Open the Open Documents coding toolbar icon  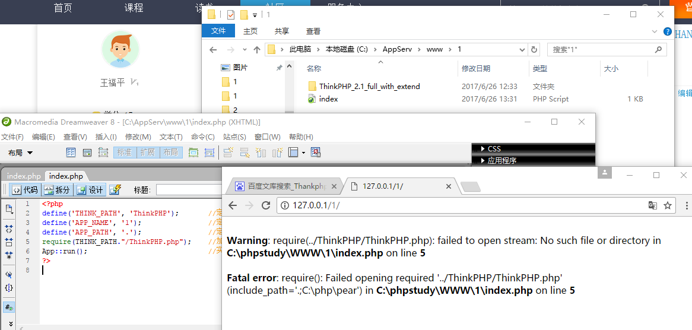pos(9,209)
